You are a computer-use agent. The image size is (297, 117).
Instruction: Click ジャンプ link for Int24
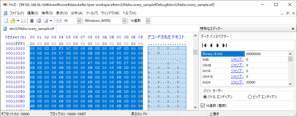click(237, 82)
